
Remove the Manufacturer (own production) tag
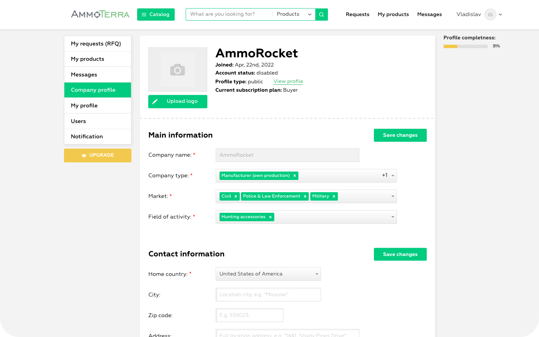[x=295, y=176]
